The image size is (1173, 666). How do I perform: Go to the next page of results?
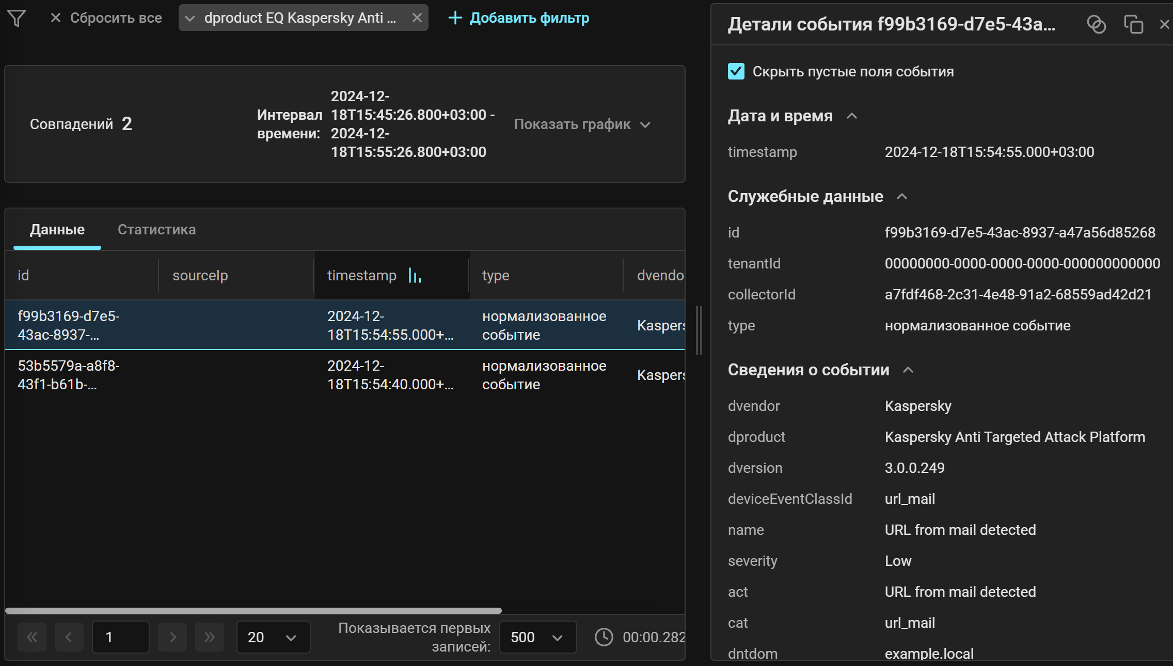point(172,637)
